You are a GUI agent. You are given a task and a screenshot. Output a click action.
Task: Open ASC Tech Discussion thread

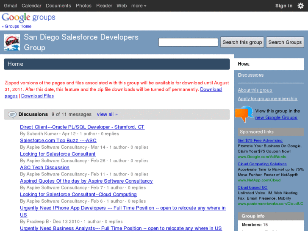point(45,167)
